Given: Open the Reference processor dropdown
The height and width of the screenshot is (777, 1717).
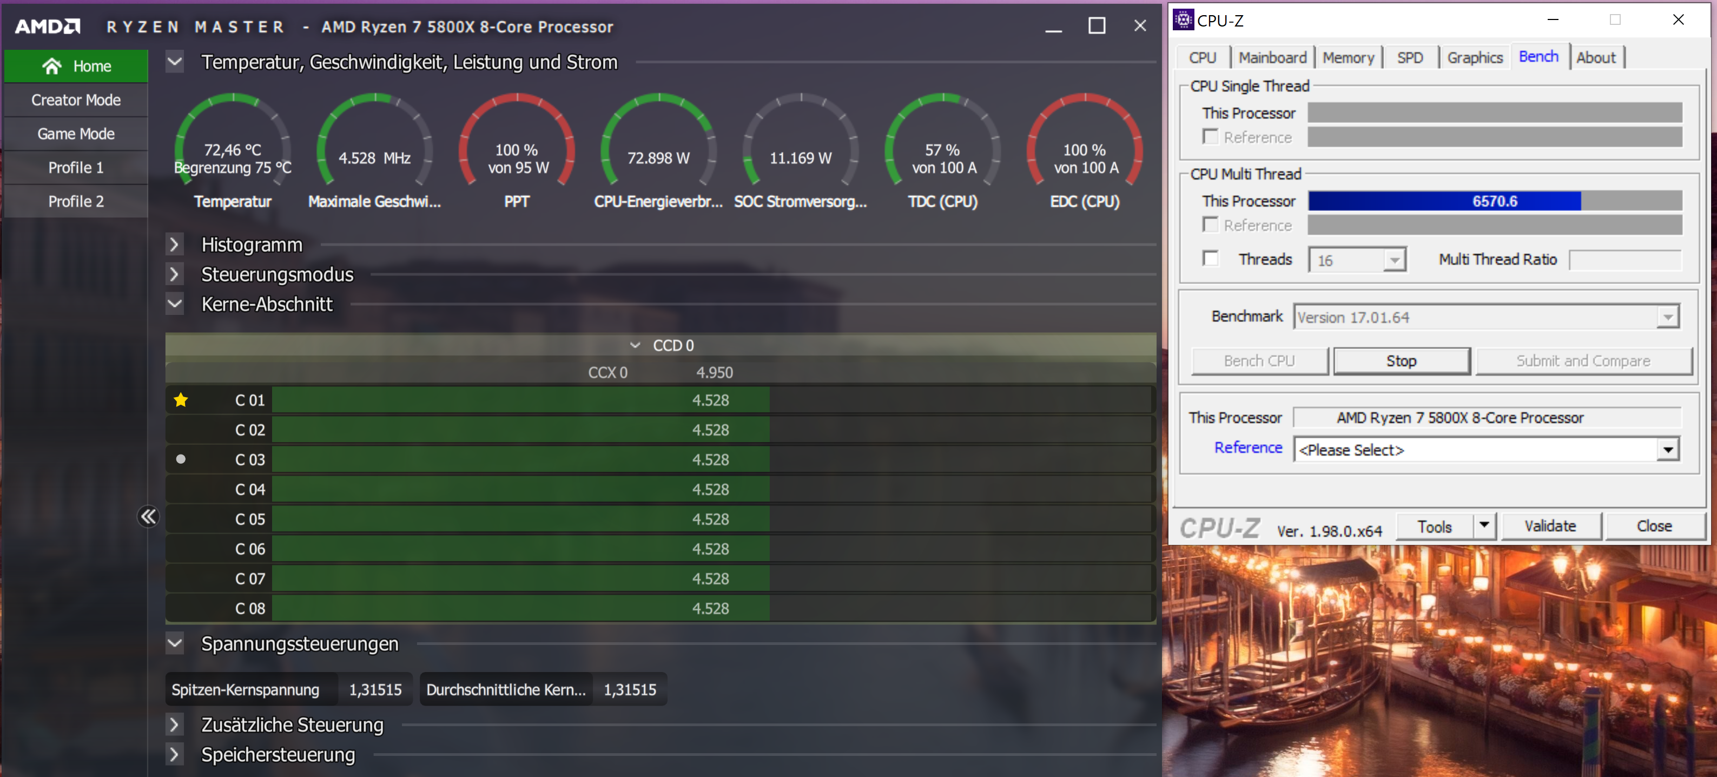Looking at the screenshot, I should point(1667,450).
